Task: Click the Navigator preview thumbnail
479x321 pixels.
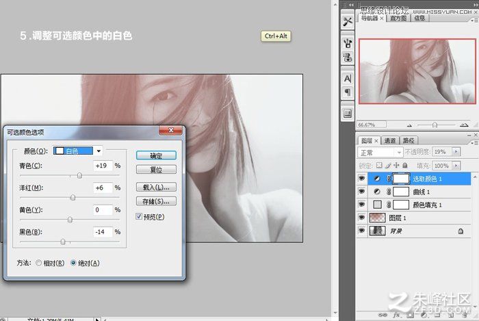Action: point(417,71)
